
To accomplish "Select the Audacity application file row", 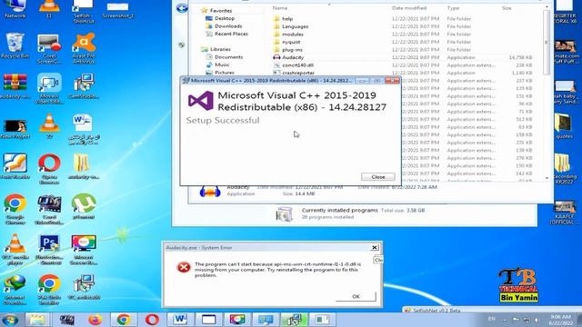I will tap(405, 57).
